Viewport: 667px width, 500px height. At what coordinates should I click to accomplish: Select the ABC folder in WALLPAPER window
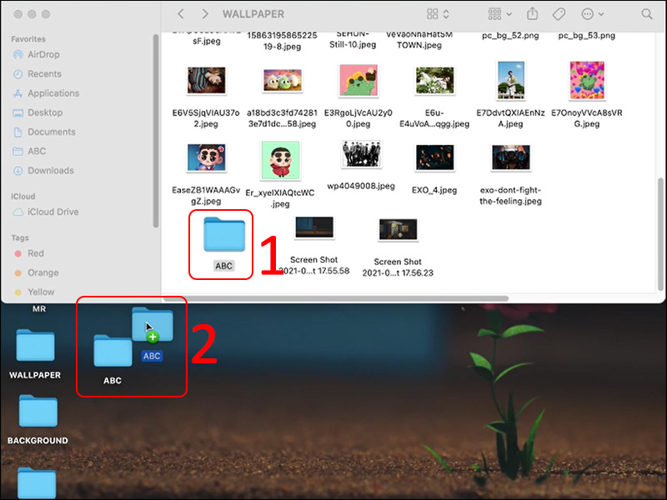[x=224, y=234]
